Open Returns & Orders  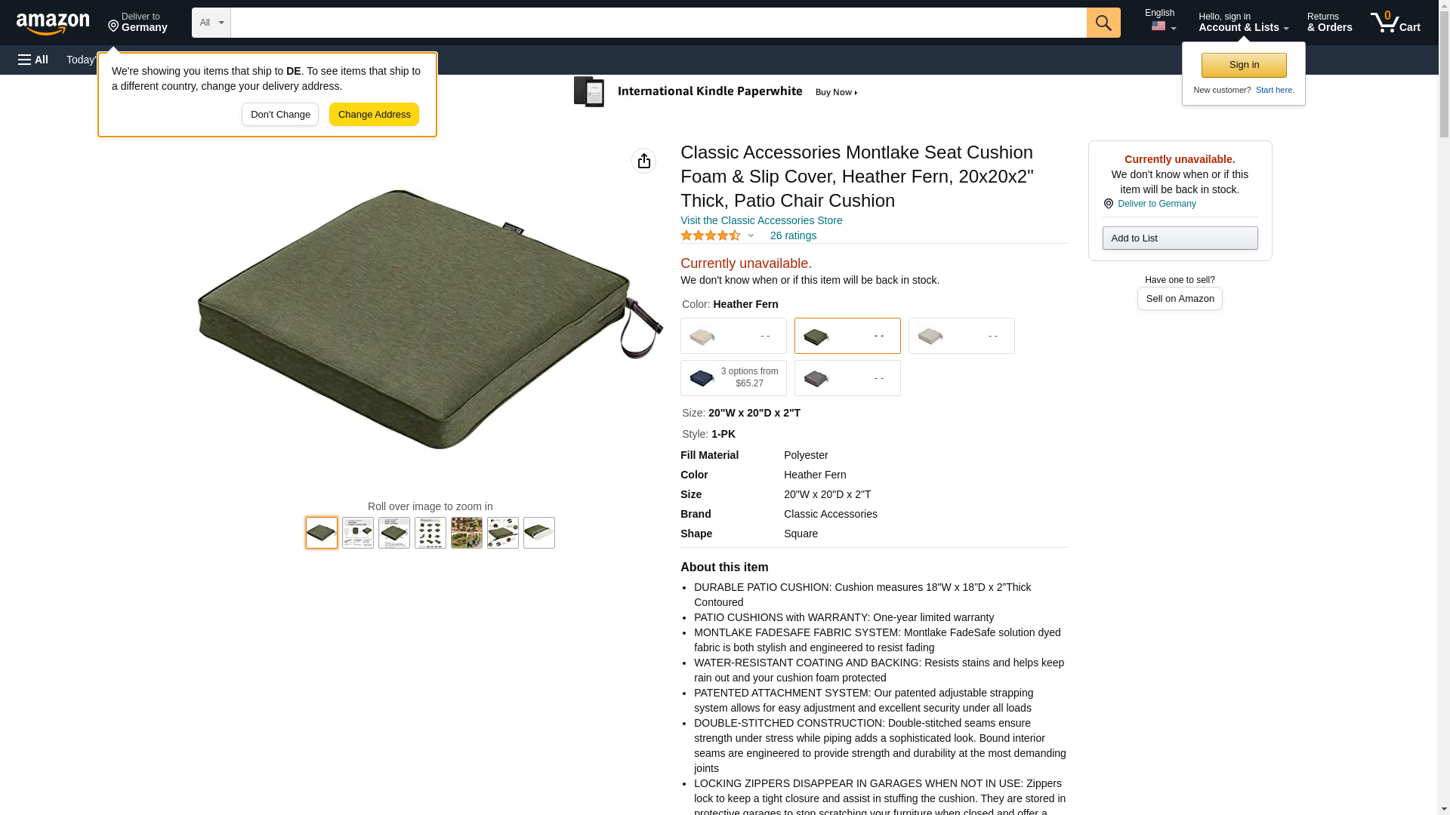tap(1329, 23)
